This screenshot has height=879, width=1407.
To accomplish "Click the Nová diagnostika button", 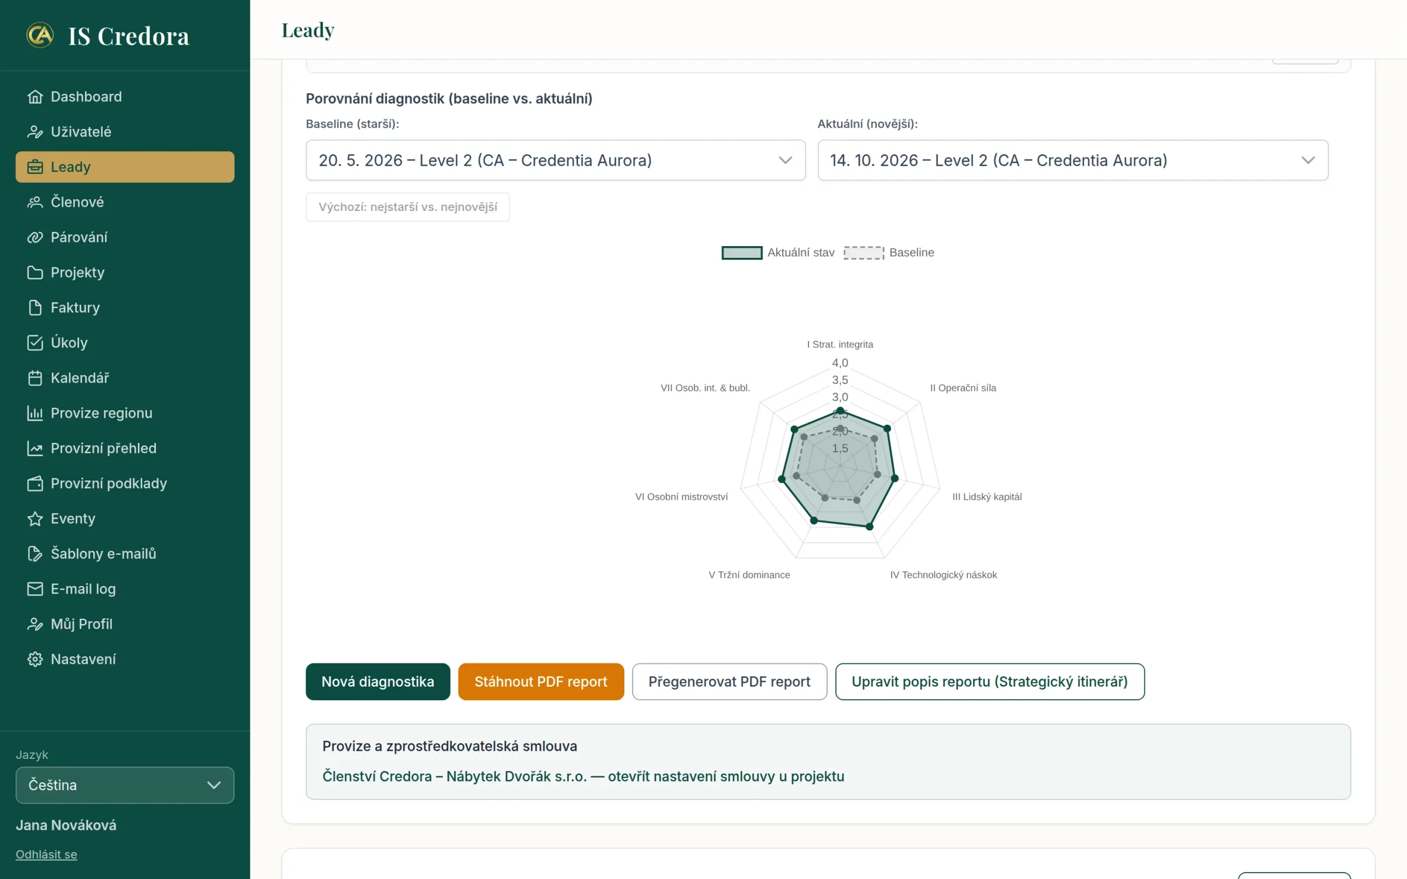I will coord(378,682).
